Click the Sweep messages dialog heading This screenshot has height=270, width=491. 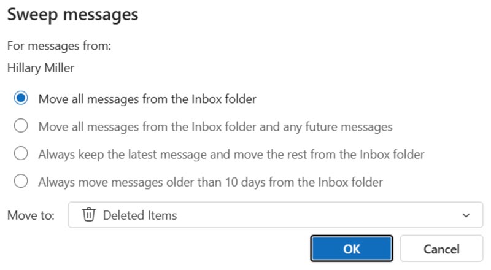(x=72, y=14)
